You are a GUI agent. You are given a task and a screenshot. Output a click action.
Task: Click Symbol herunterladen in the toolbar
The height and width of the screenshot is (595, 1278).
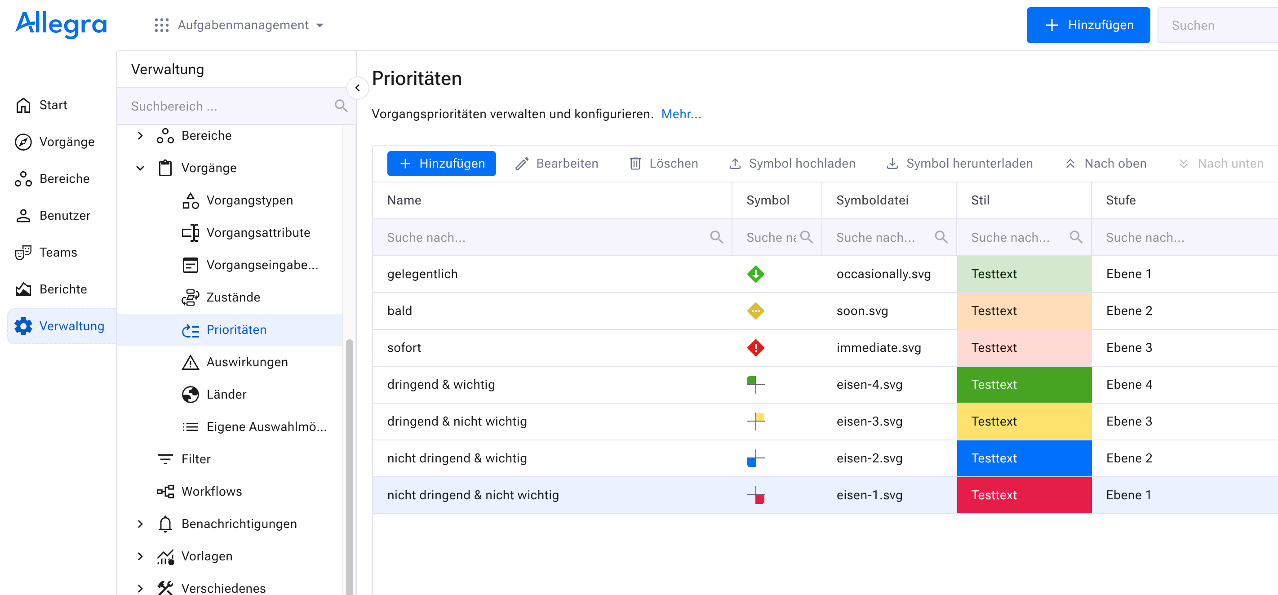(x=959, y=164)
